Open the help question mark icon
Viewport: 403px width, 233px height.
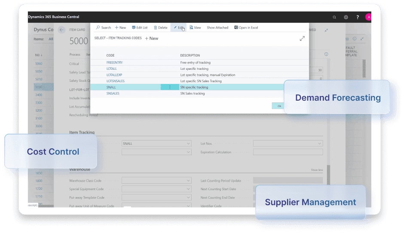[357, 17]
